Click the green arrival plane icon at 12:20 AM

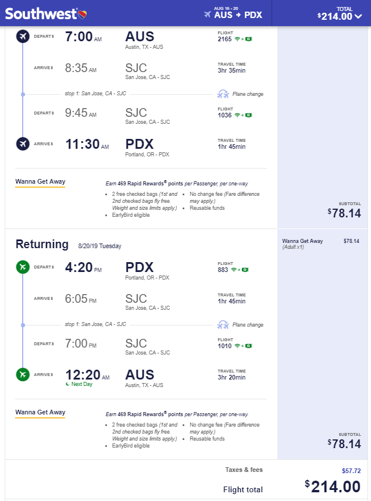[23, 375]
